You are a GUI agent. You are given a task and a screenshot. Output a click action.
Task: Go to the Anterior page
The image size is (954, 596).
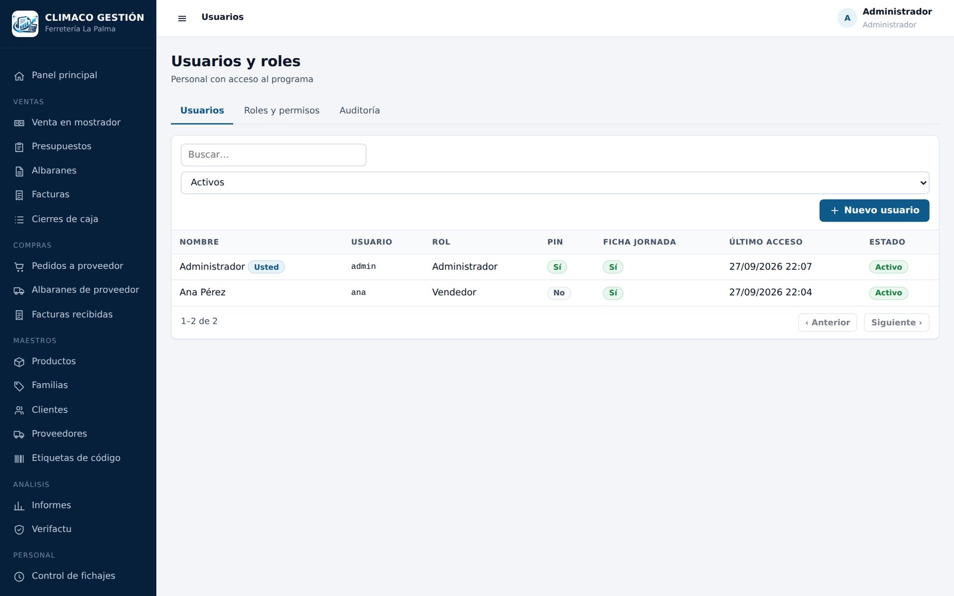click(x=828, y=322)
